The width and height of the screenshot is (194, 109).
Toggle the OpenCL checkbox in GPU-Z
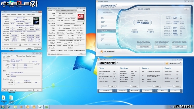(x=57, y=51)
